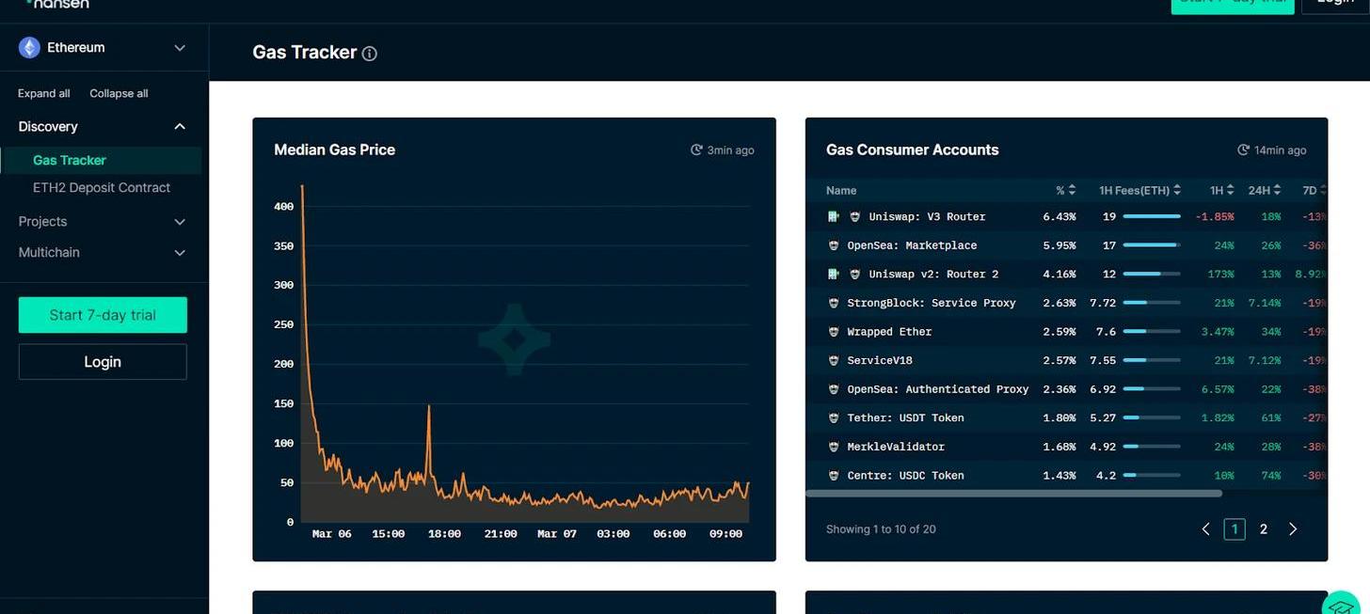
Task: Click the shield icon beside Uniswap: V3 Router
Action: click(x=855, y=216)
